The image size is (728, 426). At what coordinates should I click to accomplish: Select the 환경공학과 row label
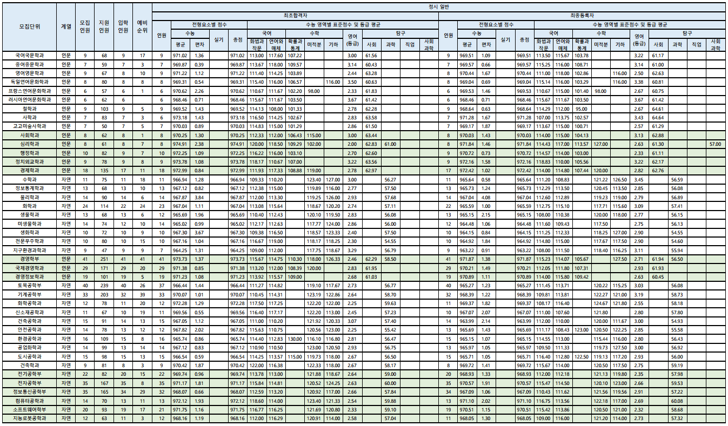coord(29,339)
